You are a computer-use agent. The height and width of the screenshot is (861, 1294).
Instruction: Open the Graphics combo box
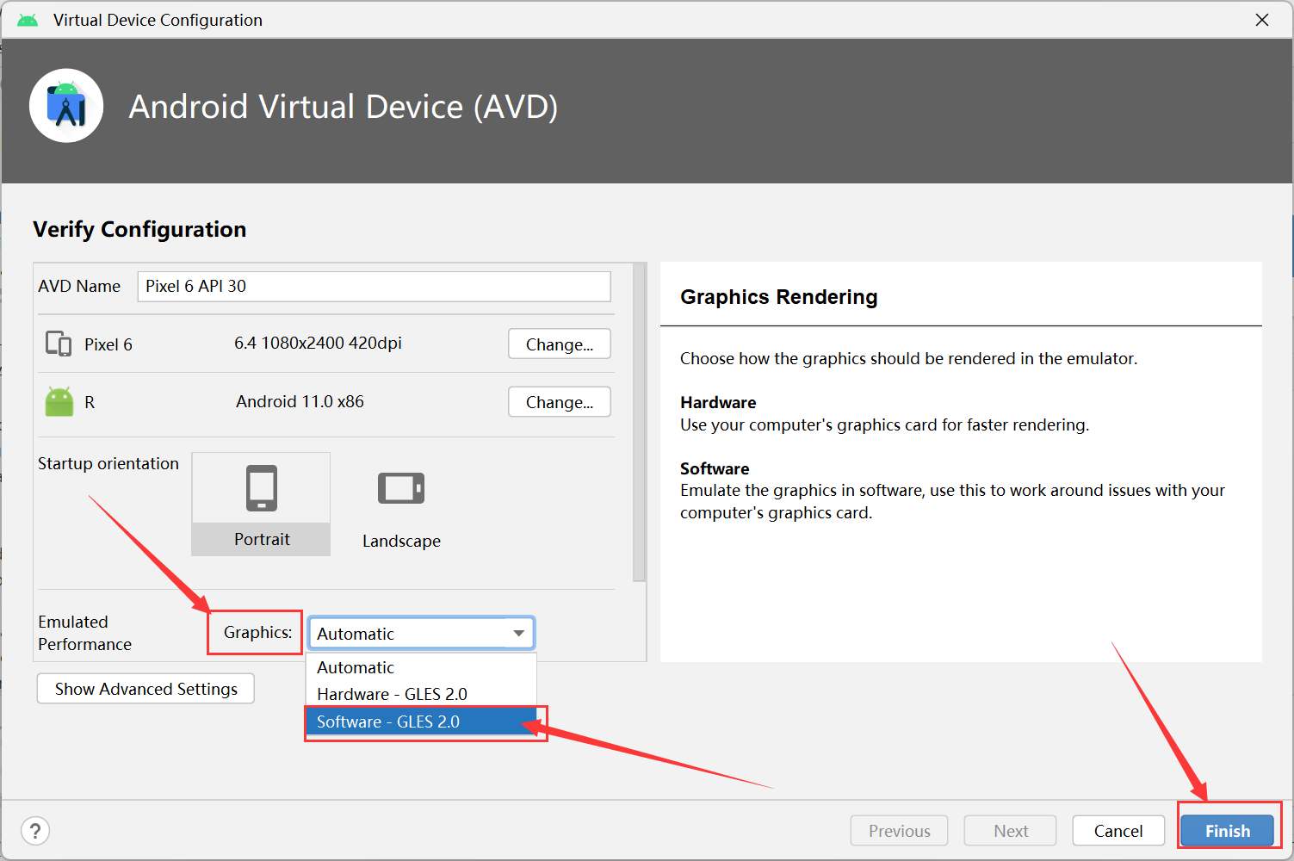click(421, 633)
